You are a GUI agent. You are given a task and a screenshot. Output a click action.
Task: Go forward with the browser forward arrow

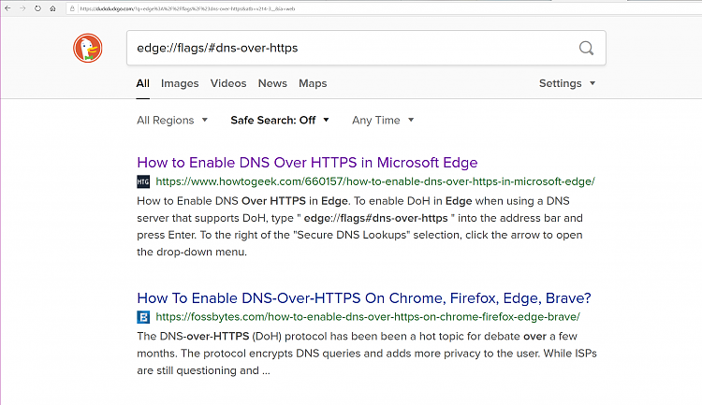point(22,8)
